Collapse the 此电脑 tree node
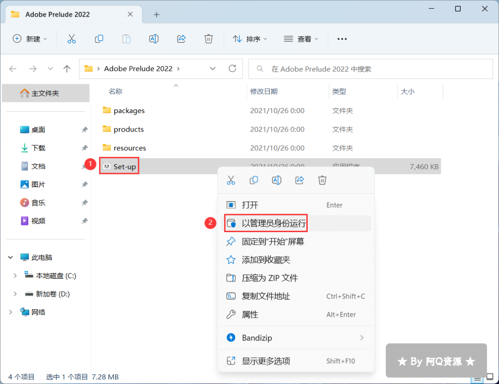 [x=11, y=258]
